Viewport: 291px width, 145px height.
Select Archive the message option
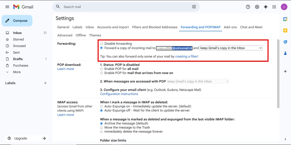(101, 123)
